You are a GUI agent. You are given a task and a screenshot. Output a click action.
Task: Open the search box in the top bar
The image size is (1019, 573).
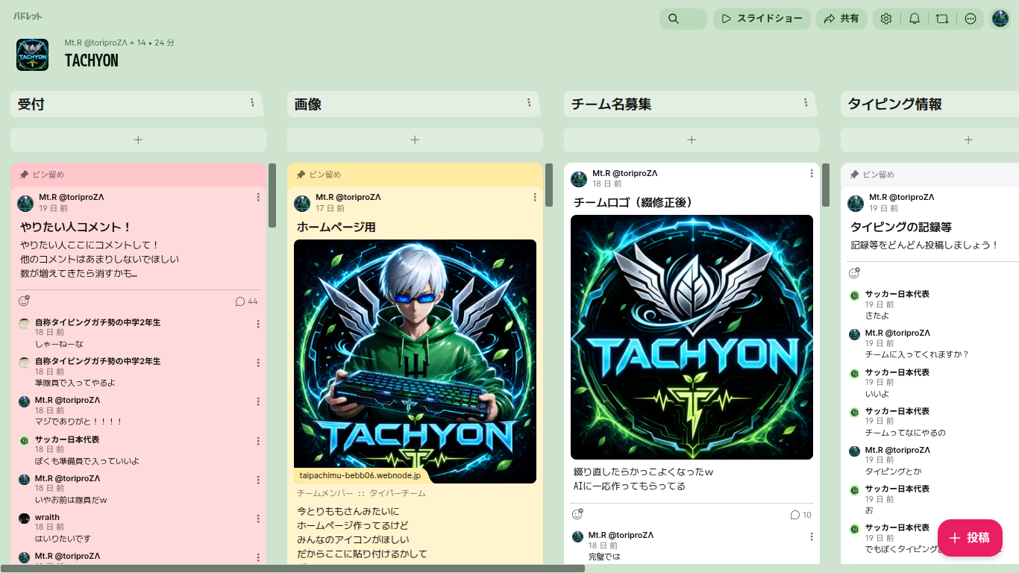(683, 19)
